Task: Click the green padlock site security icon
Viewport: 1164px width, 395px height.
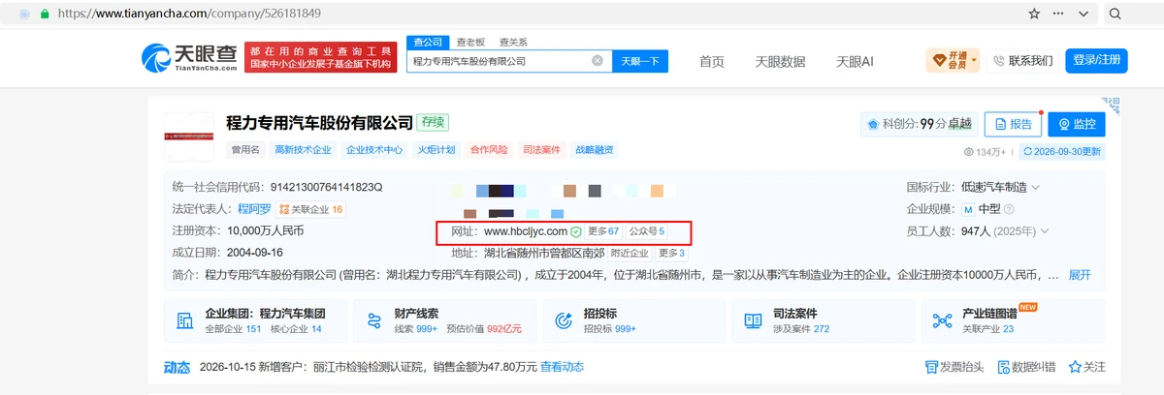Action: [x=45, y=15]
